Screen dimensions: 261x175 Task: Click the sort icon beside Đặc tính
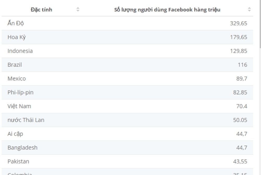click(78, 10)
